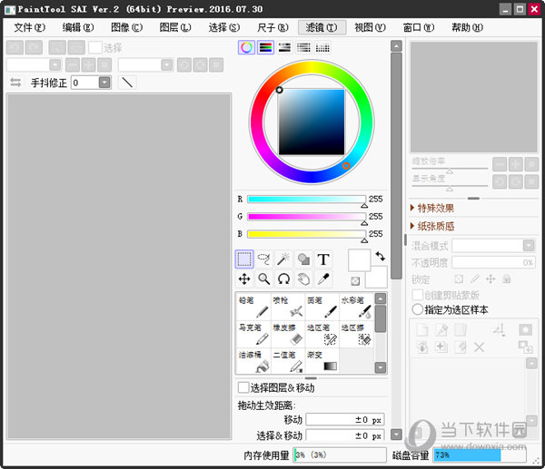Viewport: 545px width, 469px height.
Task: Open the 文件 menu
Action: click(x=29, y=27)
